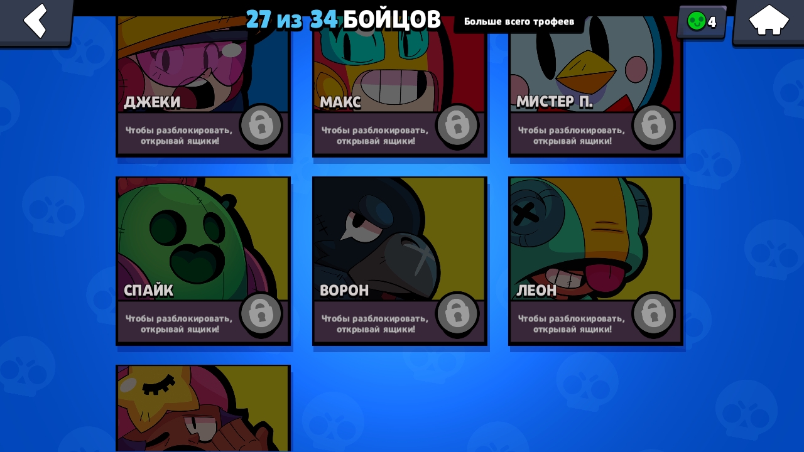Click the padlock icon on Леон card
Screen dimensions: 804x452
tap(653, 313)
